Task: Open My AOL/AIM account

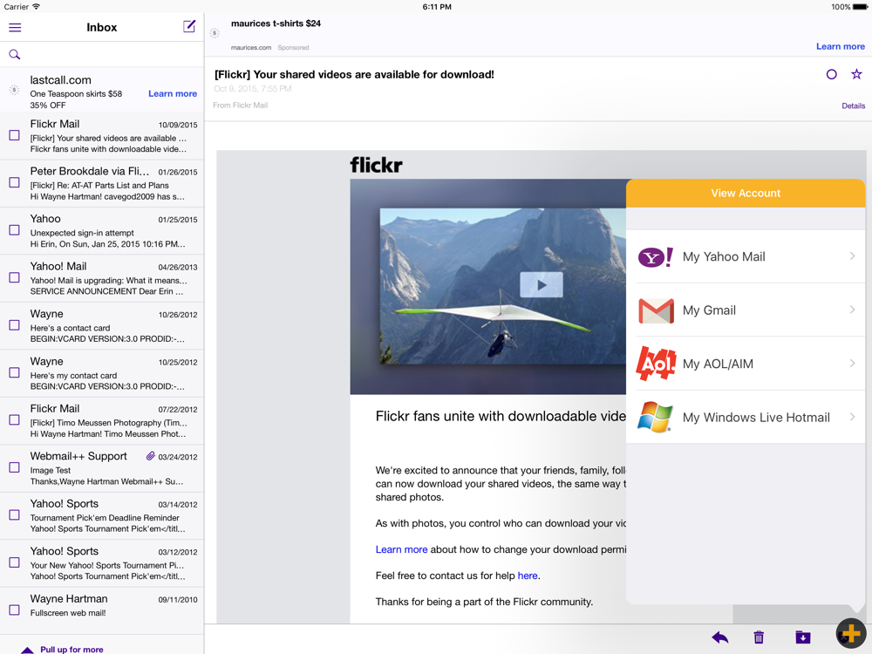Action: tap(746, 364)
